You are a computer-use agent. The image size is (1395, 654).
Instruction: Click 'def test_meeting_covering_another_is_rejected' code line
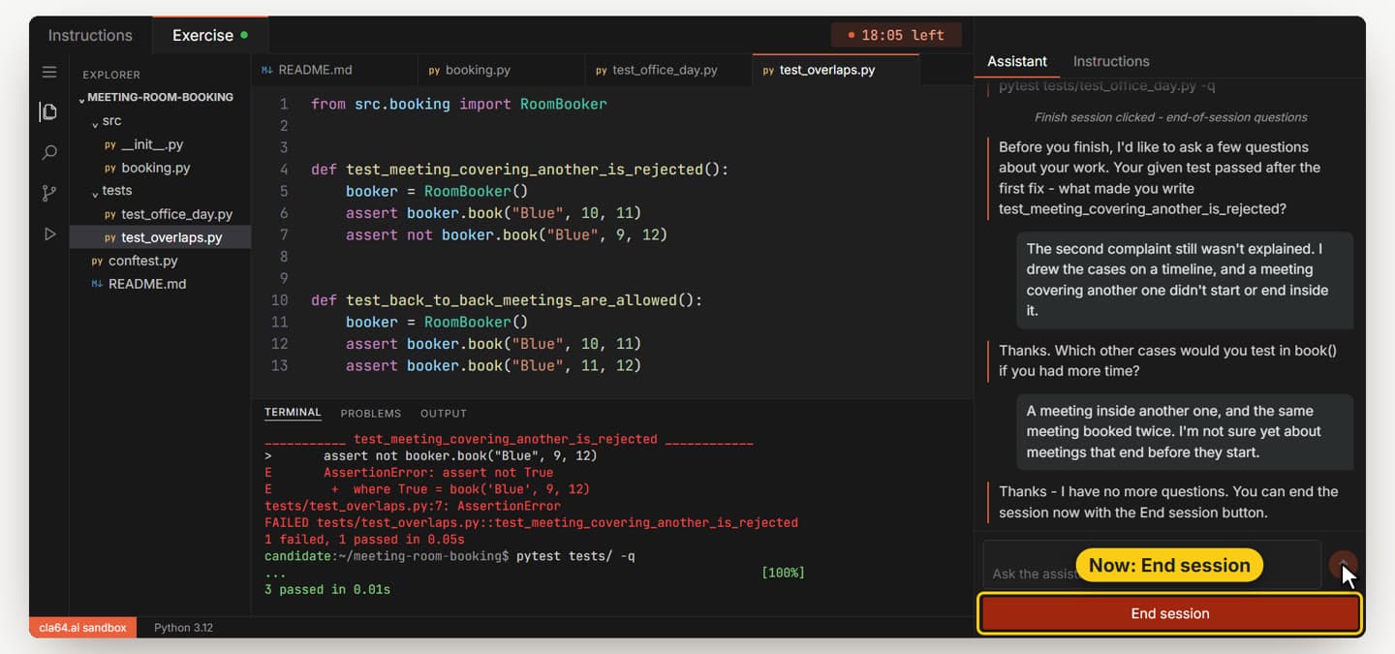coord(519,170)
